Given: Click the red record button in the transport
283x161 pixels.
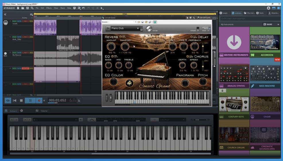Looking at the screenshot, I should (x=39, y=101).
